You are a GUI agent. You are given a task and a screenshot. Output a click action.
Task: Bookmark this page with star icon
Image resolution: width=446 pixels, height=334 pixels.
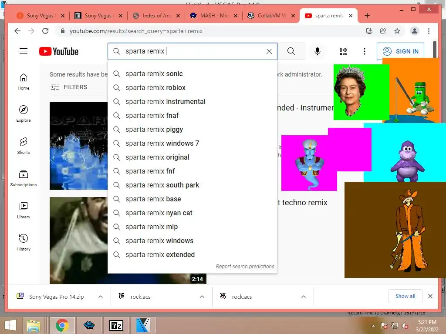click(x=397, y=31)
